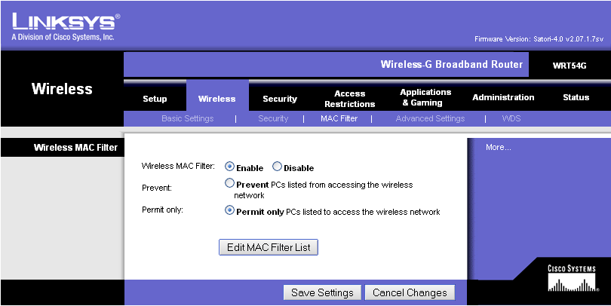Click the 'Wireless MAC Filter:' field label
The image size is (611, 306).
(178, 167)
